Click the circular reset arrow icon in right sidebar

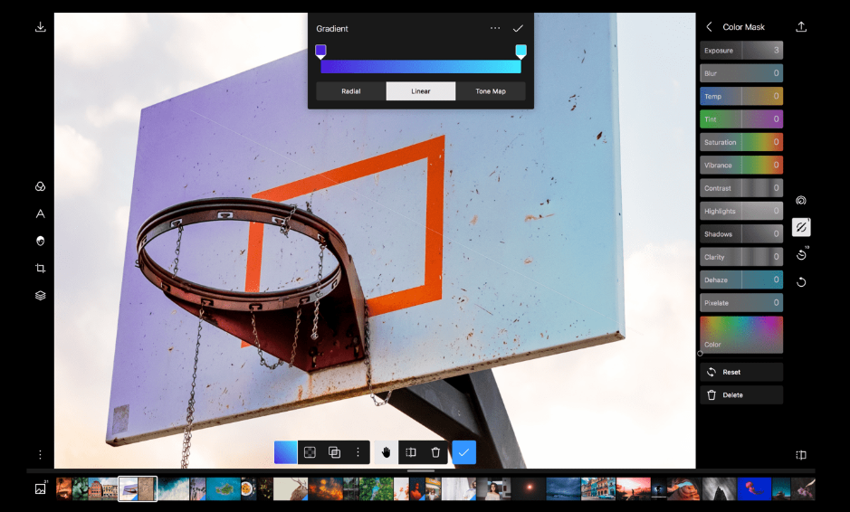click(x=801, y=281)
